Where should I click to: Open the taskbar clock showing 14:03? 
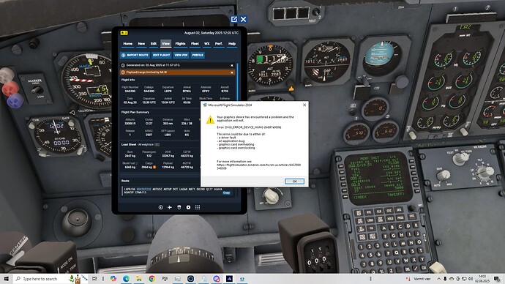(482, 279)
